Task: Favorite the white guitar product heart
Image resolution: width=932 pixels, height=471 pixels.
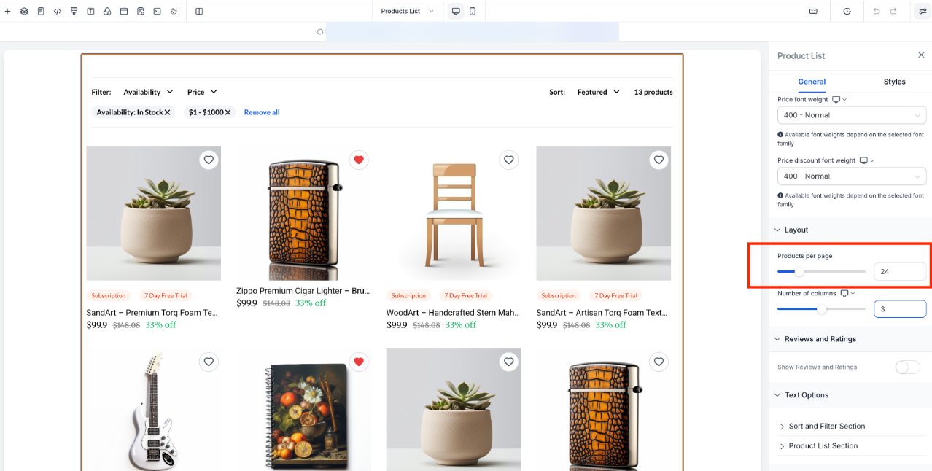Action: tap(209, 362)
